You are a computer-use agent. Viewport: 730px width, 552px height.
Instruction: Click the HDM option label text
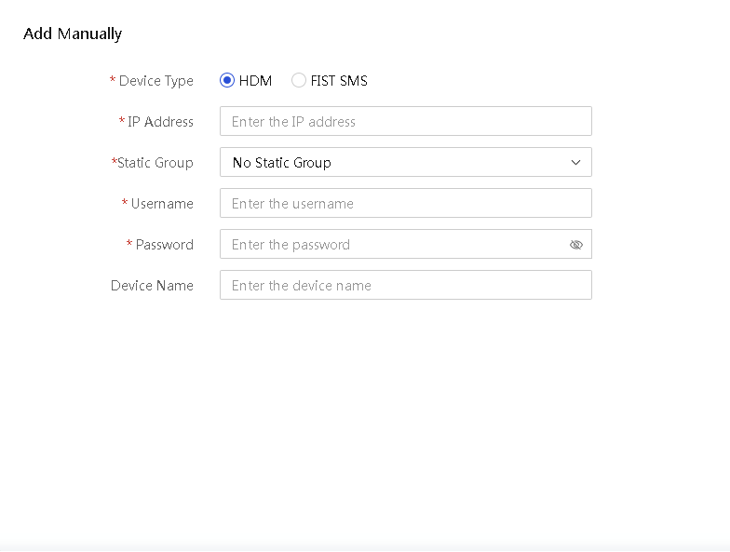tap(255, 80)
